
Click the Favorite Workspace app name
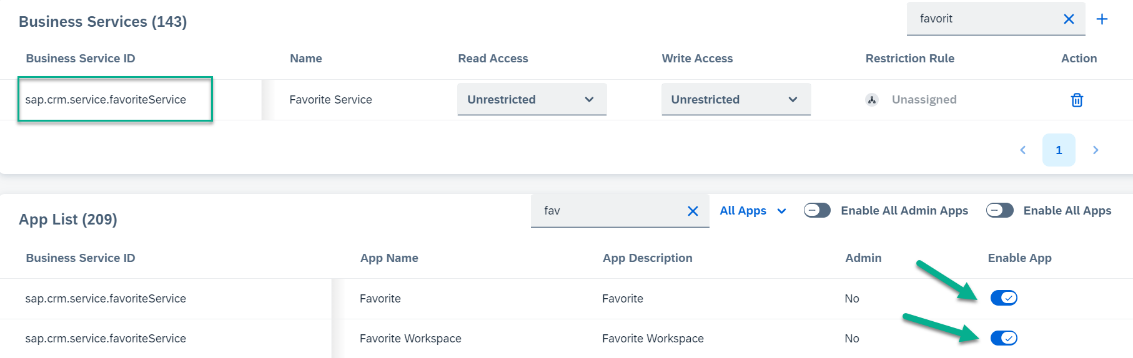pos(410,339)
